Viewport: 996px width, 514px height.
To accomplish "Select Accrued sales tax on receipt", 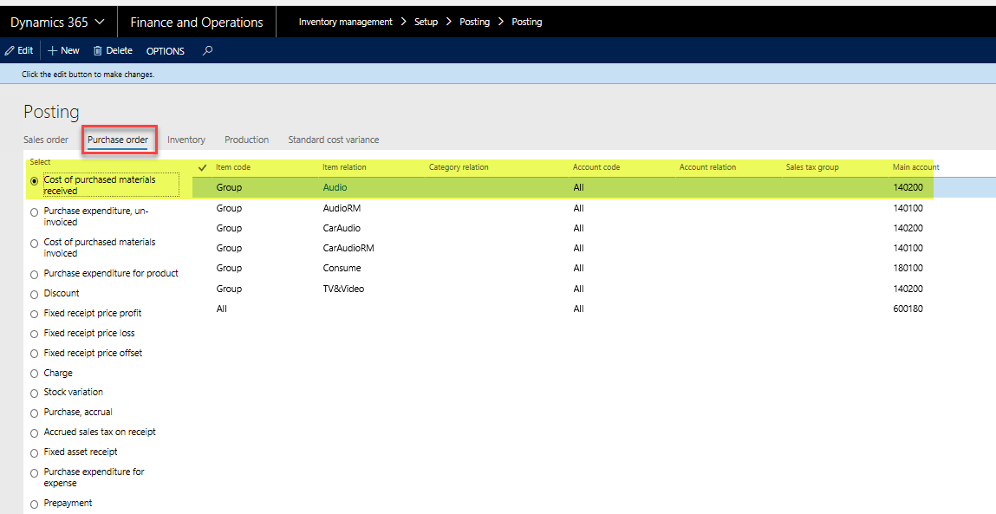I will [35, 433].
